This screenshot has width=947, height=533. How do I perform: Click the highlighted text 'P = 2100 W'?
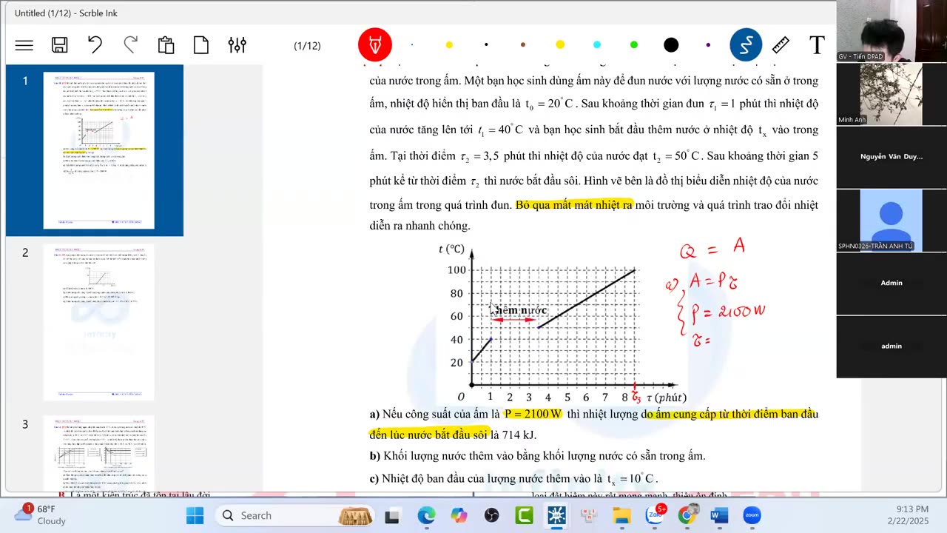533,414
